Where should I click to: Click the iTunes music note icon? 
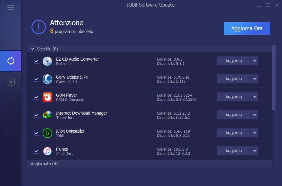[47, 151]
